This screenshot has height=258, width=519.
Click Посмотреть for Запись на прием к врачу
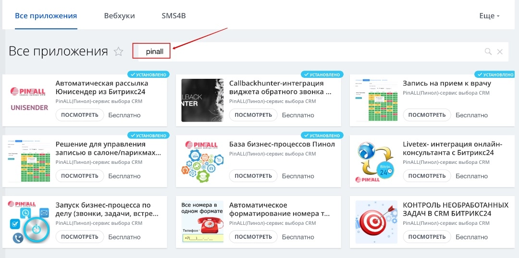[427, 115]
